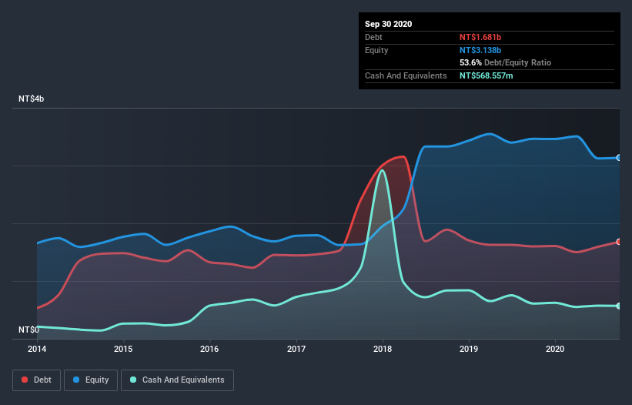The height and width of the screenshot is (405, 632).
Task: Click the NT$4b y-axis label
Action: (31, 99)
